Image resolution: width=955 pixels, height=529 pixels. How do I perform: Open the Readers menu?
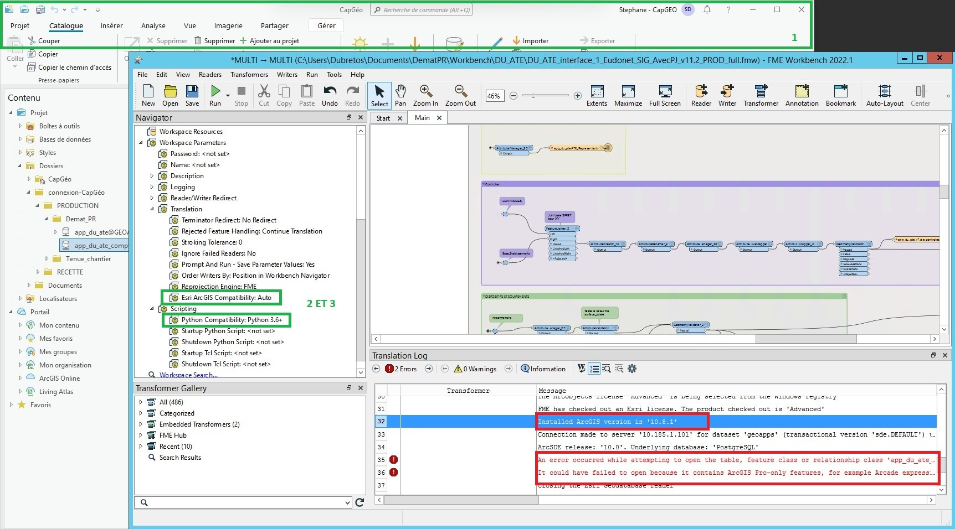point(210,75)
